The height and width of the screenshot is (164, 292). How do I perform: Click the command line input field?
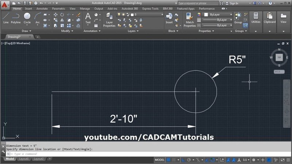click(x=149, y=154)
